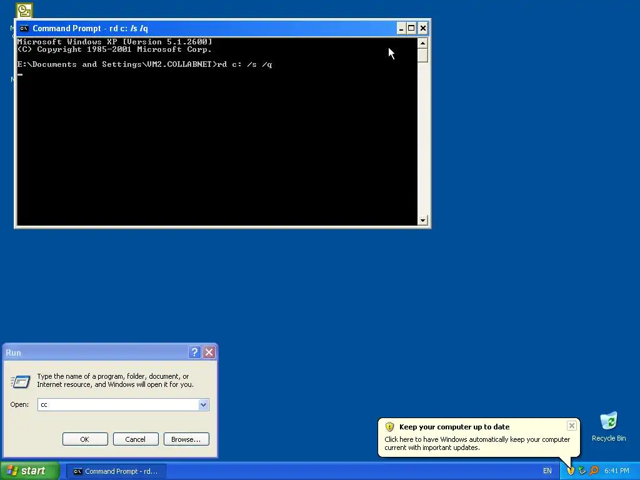Image resolution: width=640 pixels, height=480 pixels.
Task: Click the green network tray icon
Action: tap(582, 471)
